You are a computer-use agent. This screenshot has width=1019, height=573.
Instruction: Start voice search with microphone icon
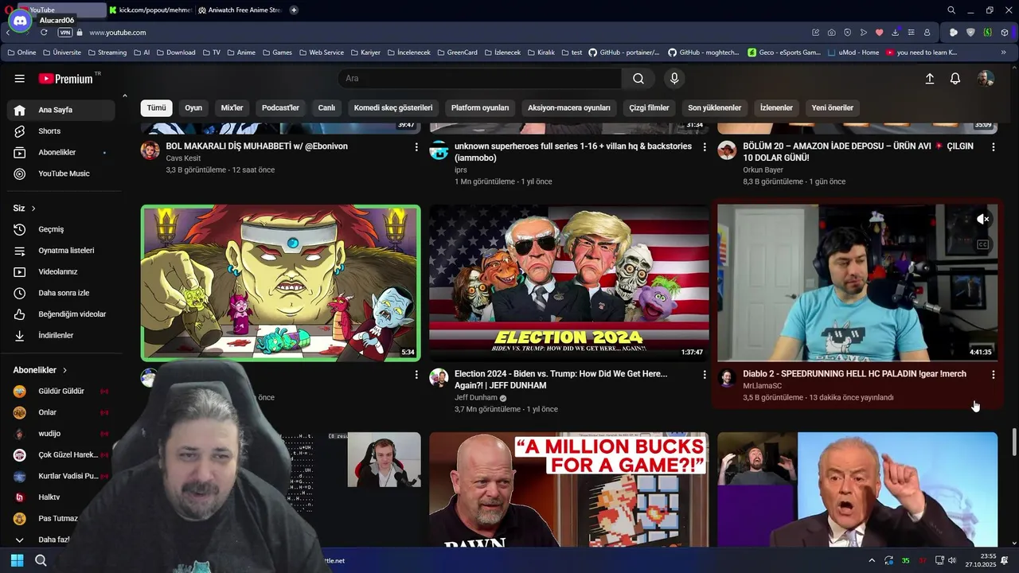(x=674, y=79)
